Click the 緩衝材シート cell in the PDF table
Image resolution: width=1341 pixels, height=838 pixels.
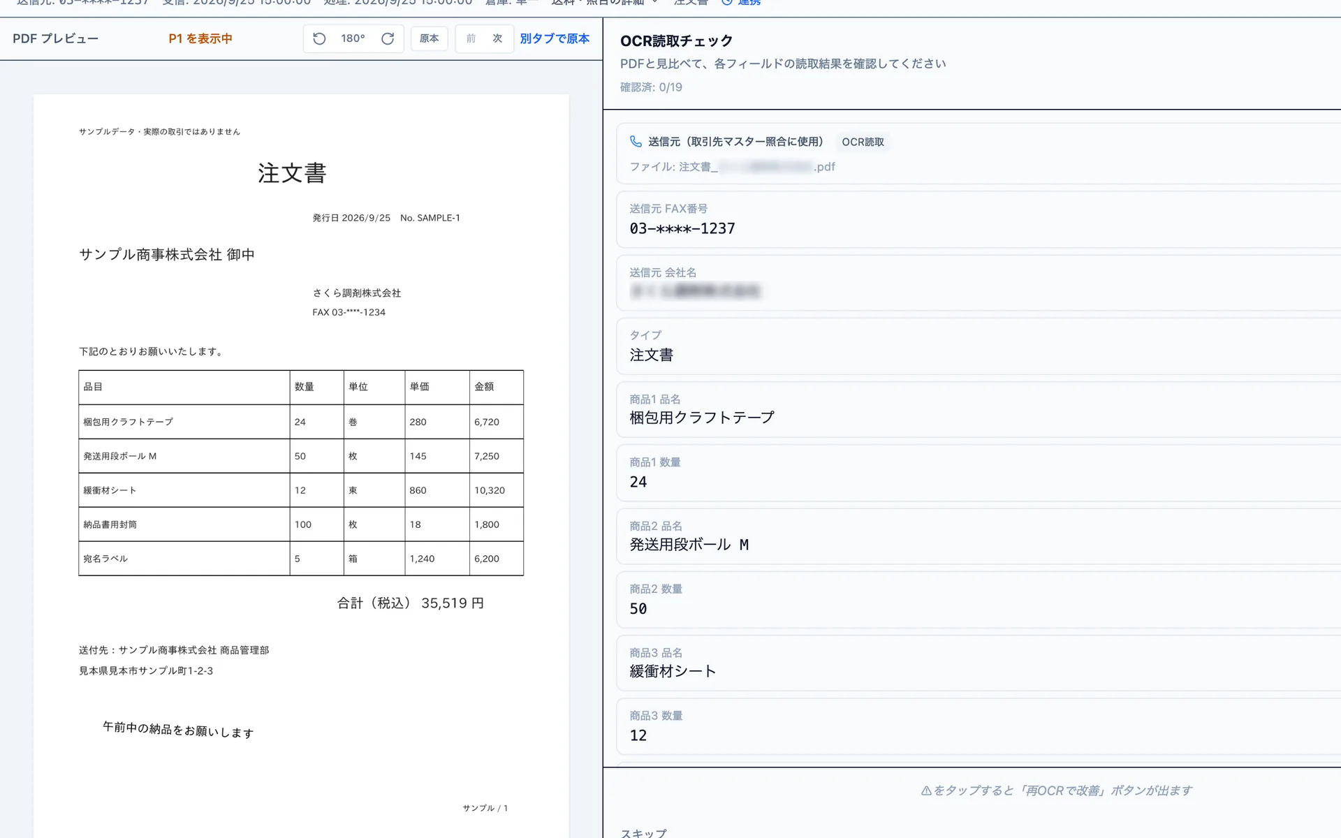pyautogui.click(x=184, y=490)
